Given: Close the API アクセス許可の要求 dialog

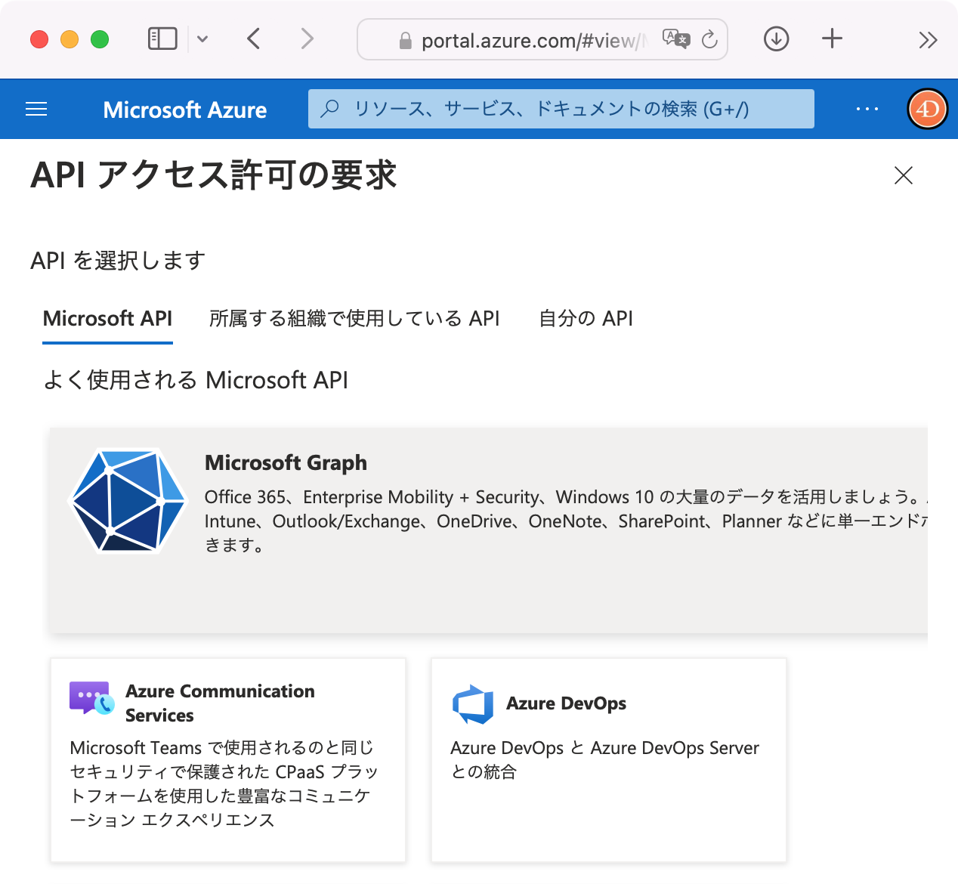Looking at the screenshot, I should [903, 175].
